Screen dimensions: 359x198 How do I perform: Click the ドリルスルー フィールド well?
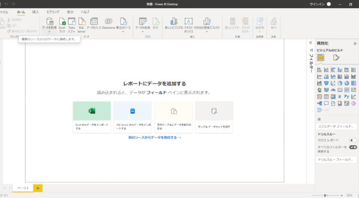click(336, 159)
